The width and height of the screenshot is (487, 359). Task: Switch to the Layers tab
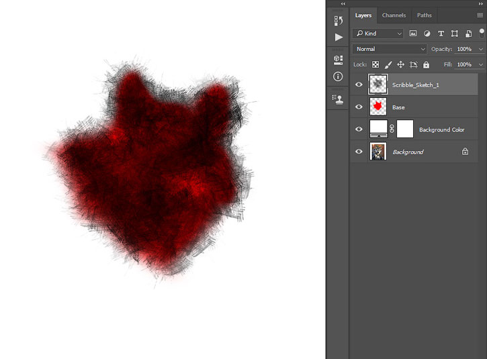pos(363,15)
